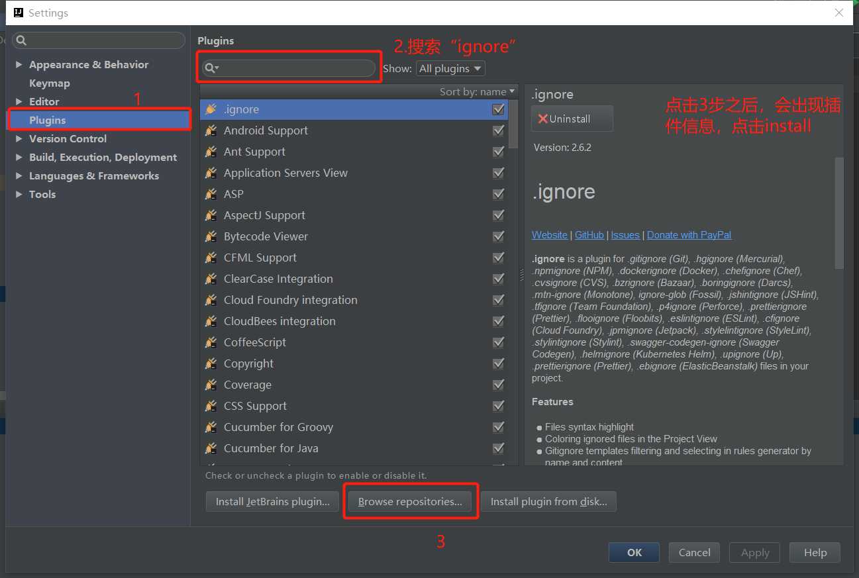
Task: Expand the Version Control section
Action: [19, 138]
